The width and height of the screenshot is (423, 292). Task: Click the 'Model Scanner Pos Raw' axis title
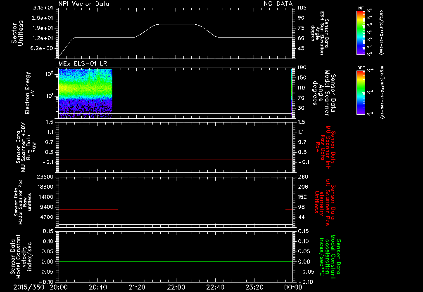(x=23, y=202)
